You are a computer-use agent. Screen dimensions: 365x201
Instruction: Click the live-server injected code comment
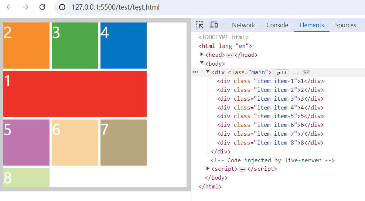point(273,160)
